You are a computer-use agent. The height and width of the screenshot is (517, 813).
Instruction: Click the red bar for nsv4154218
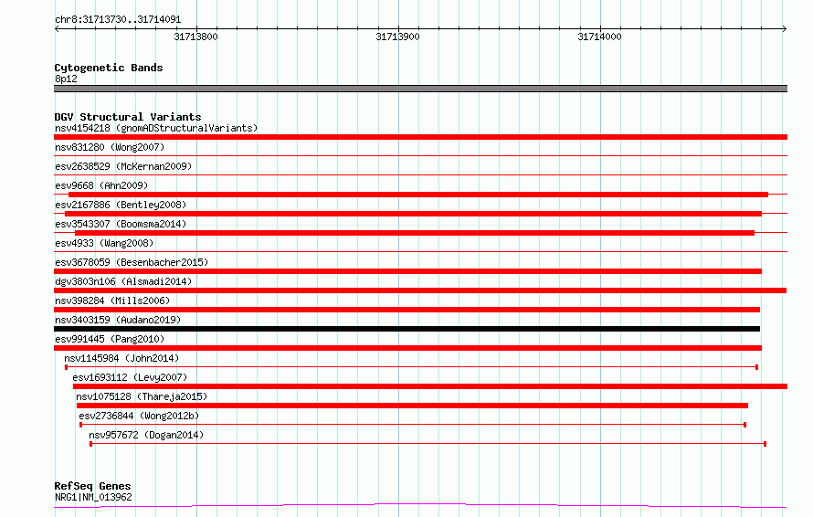pyautogui.click(x=420, y=137)
